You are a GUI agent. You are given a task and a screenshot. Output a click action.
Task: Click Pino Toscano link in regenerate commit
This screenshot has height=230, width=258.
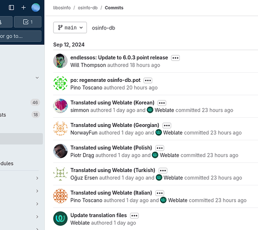(x=86, y=88)
